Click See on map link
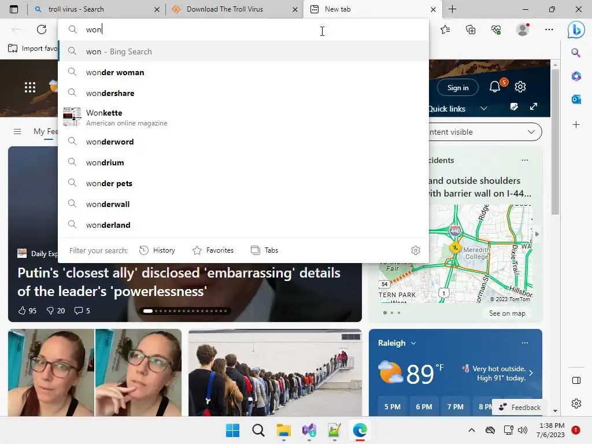Viewport: 592px width, 444px height. [507, 313]
